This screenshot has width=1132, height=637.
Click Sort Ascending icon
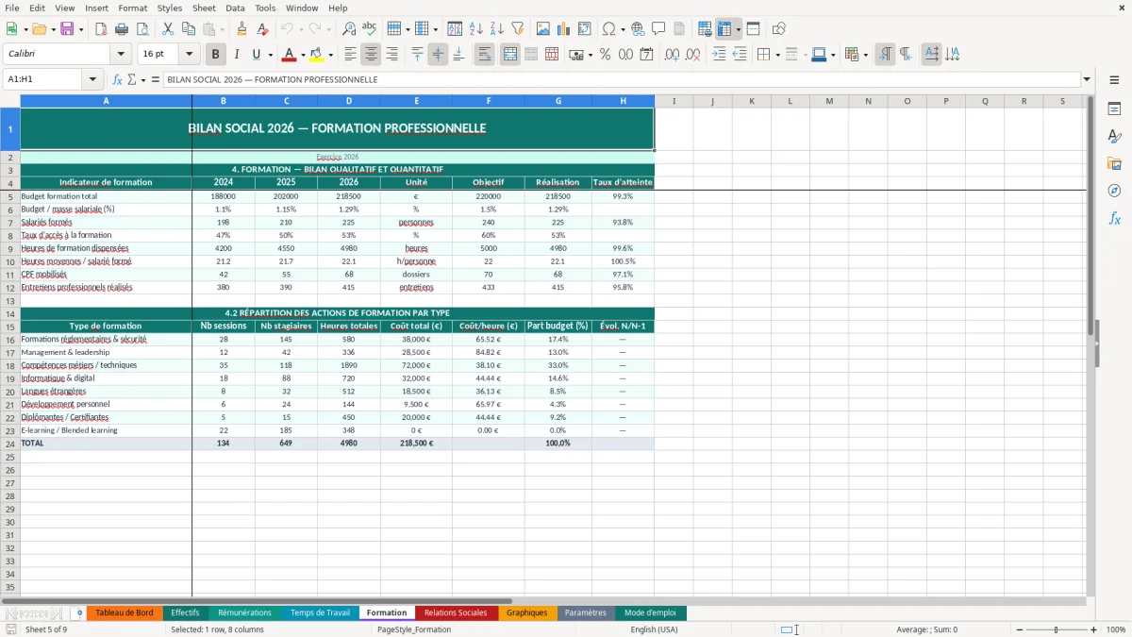pos(475,29)
